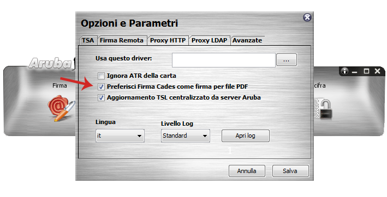387x197 pixels.
Task: Select the Proxy LDAP tab
Action: tap(209, 40)
